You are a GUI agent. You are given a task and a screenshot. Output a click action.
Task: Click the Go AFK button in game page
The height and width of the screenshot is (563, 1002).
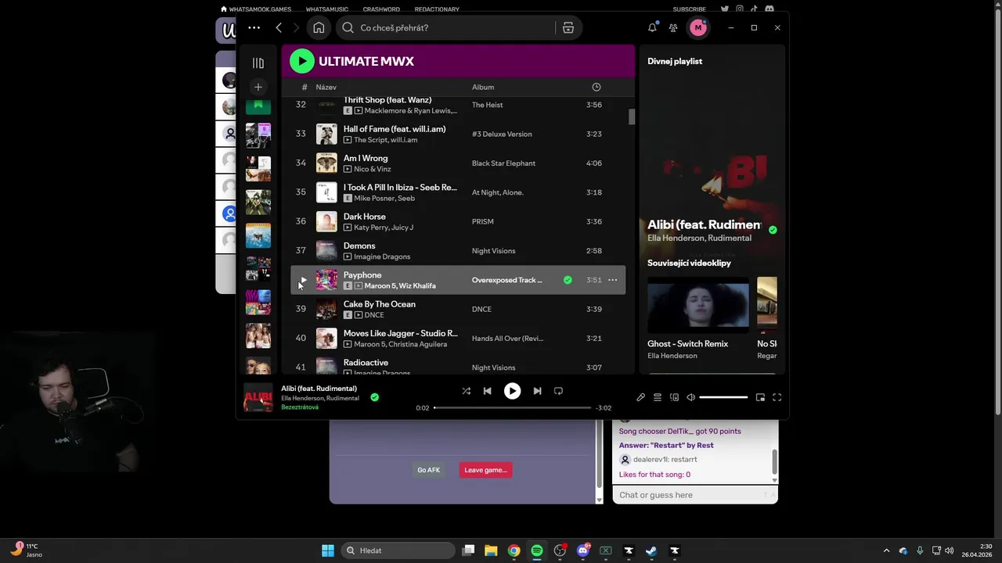point(428,470)
